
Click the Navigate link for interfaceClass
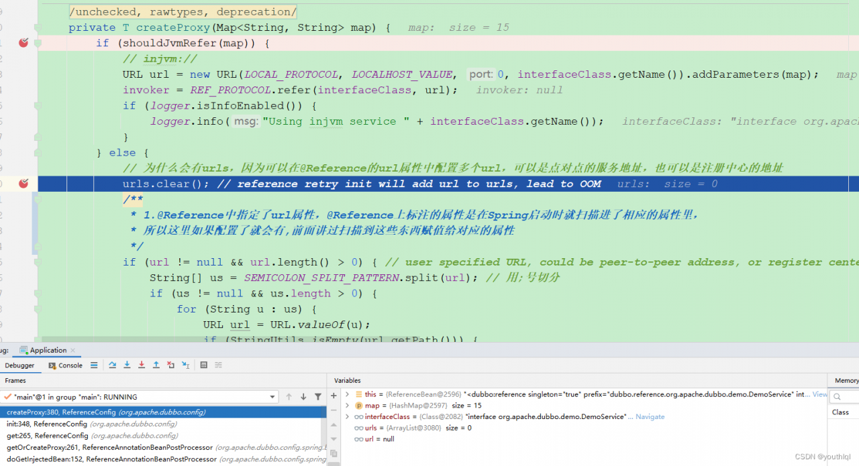pos(650,416)
